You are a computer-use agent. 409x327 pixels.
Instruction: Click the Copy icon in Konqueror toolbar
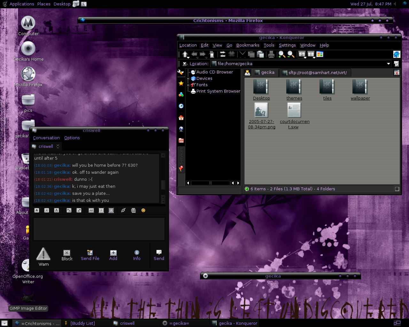click(x=251, y=54)
